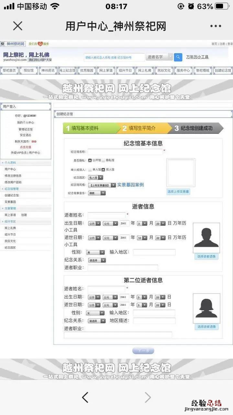
Task: Open the 纪念园区 私人馆 dropdown
Action: [x=96, y=178]
